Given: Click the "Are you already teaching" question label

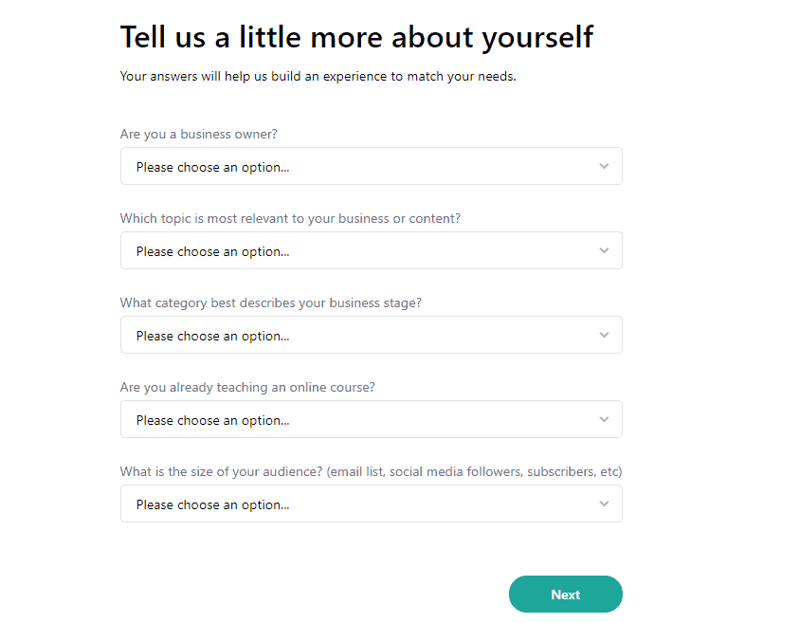Looking at the screenshot, I should (247, 387).
